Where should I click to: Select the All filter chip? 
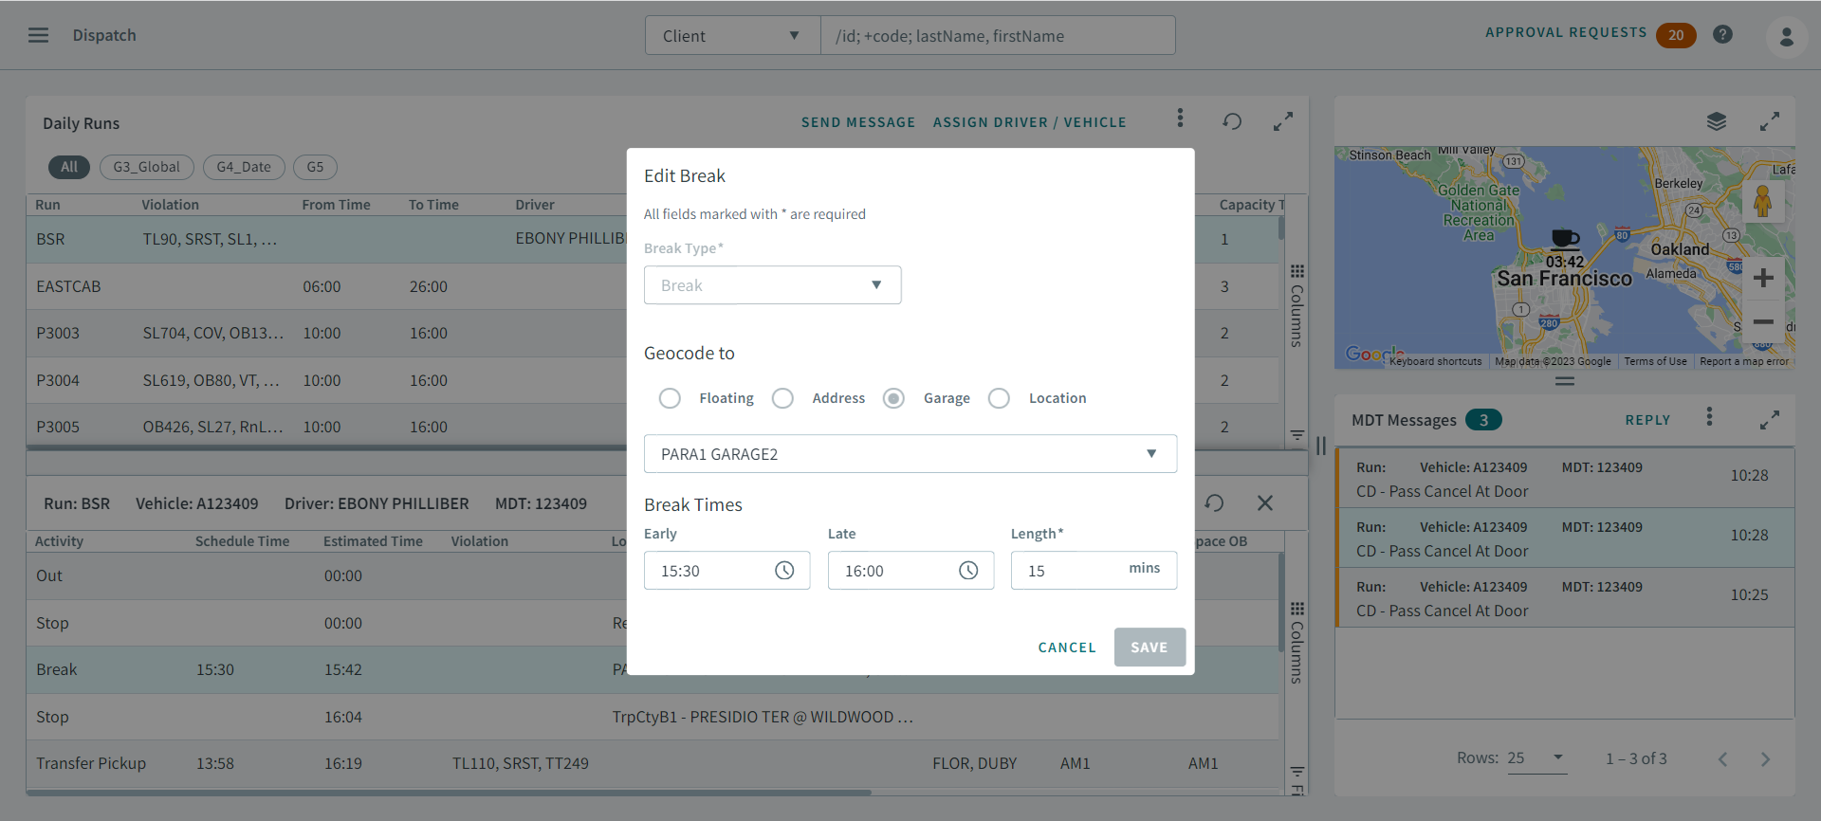click(x=69, y=167)
